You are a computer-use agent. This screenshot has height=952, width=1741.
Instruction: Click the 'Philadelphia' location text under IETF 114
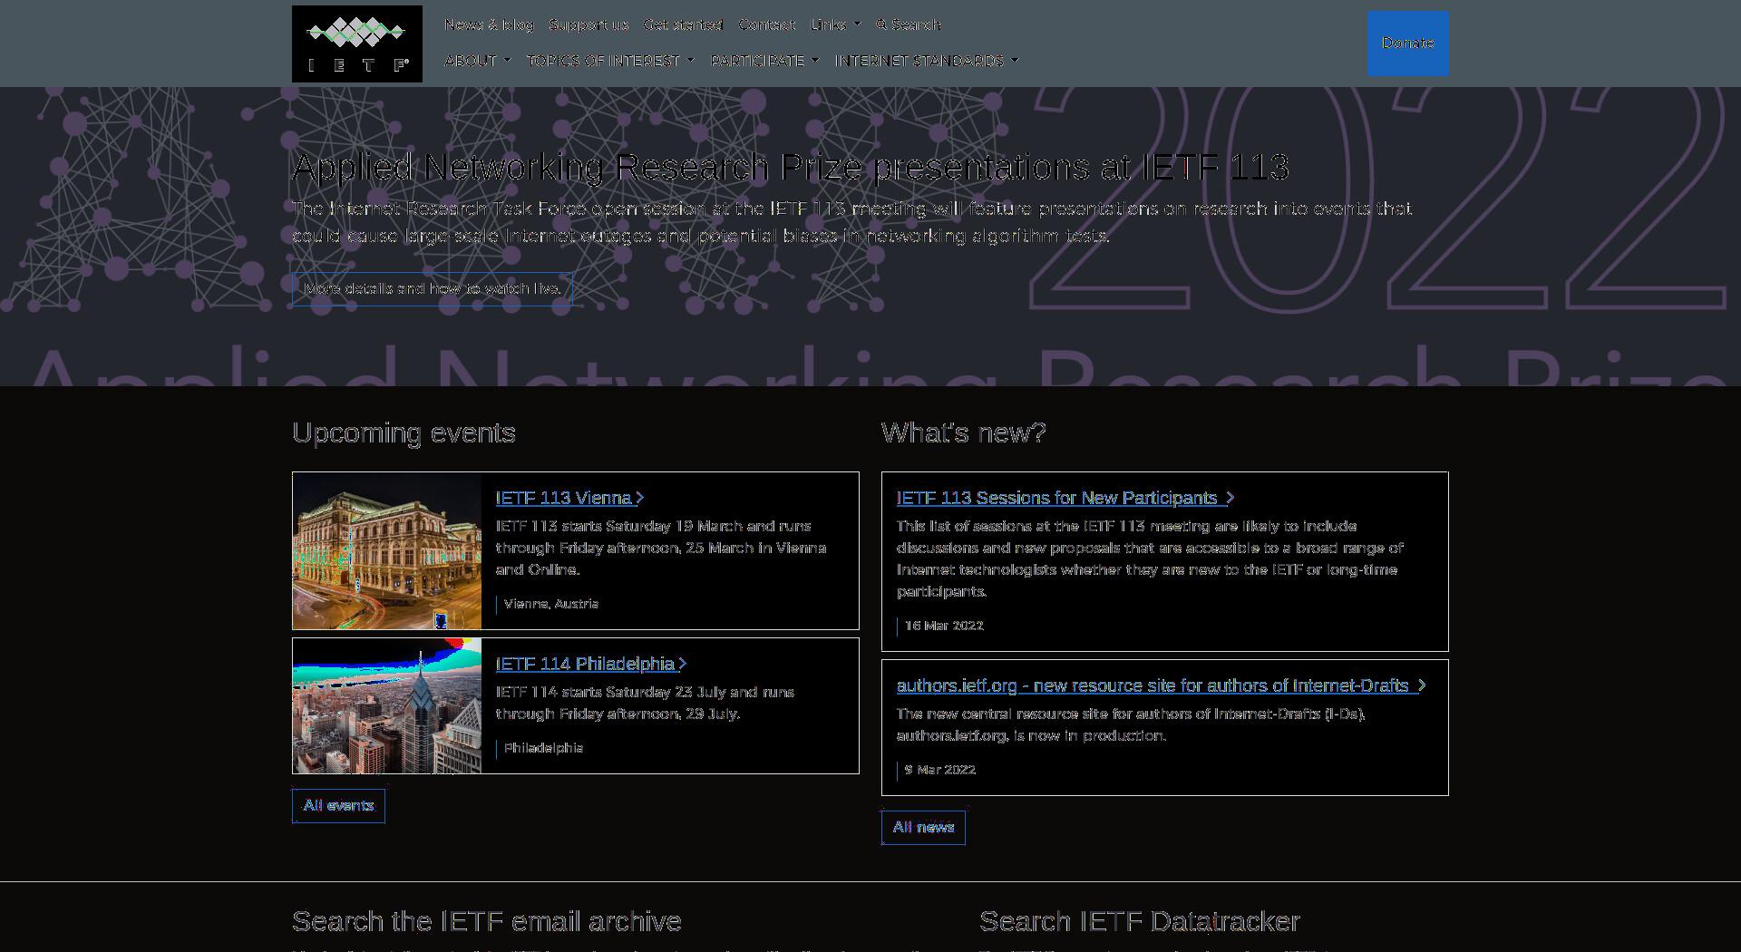pyautogui.click(x=544, y=748)
